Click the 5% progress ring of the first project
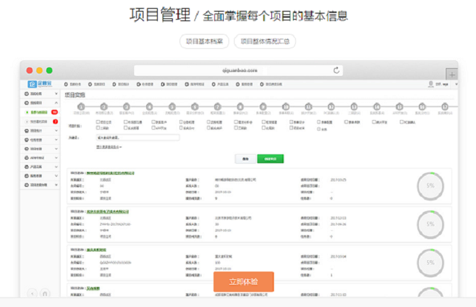 coord(430,186)
